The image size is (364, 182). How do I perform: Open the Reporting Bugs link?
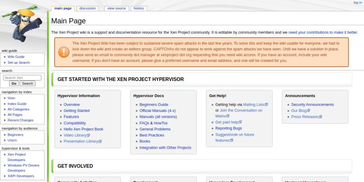pyautogui.click(x=229, y=128)
